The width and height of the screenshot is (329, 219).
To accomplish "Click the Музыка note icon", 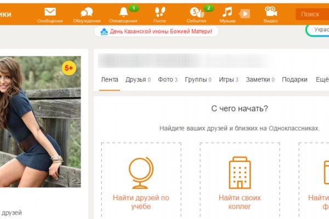I will tap(227, 12).
